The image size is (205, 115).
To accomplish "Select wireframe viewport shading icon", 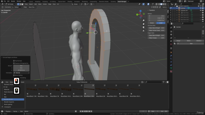I will (159, 4).
